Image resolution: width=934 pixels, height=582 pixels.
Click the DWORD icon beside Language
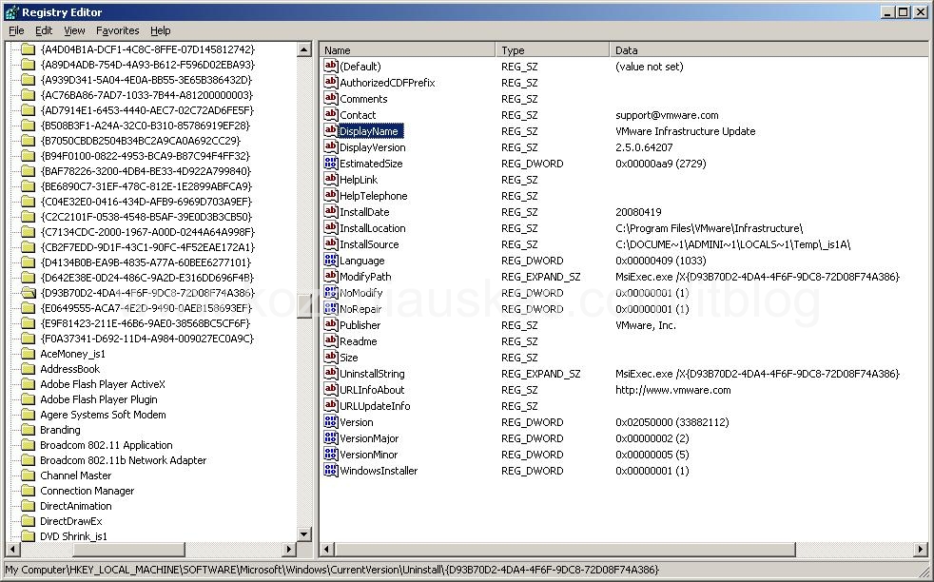tap(331, 260)
